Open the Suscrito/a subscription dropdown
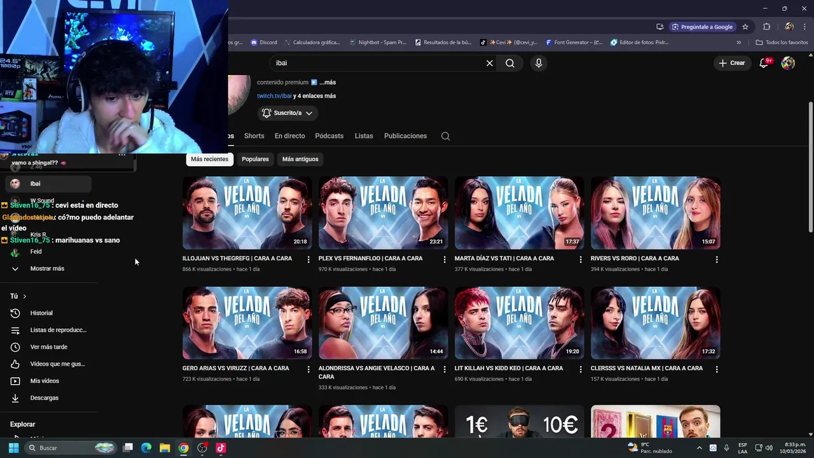This screenshot has width=814, height=458. pyautogui.click(x=287, y=113)
